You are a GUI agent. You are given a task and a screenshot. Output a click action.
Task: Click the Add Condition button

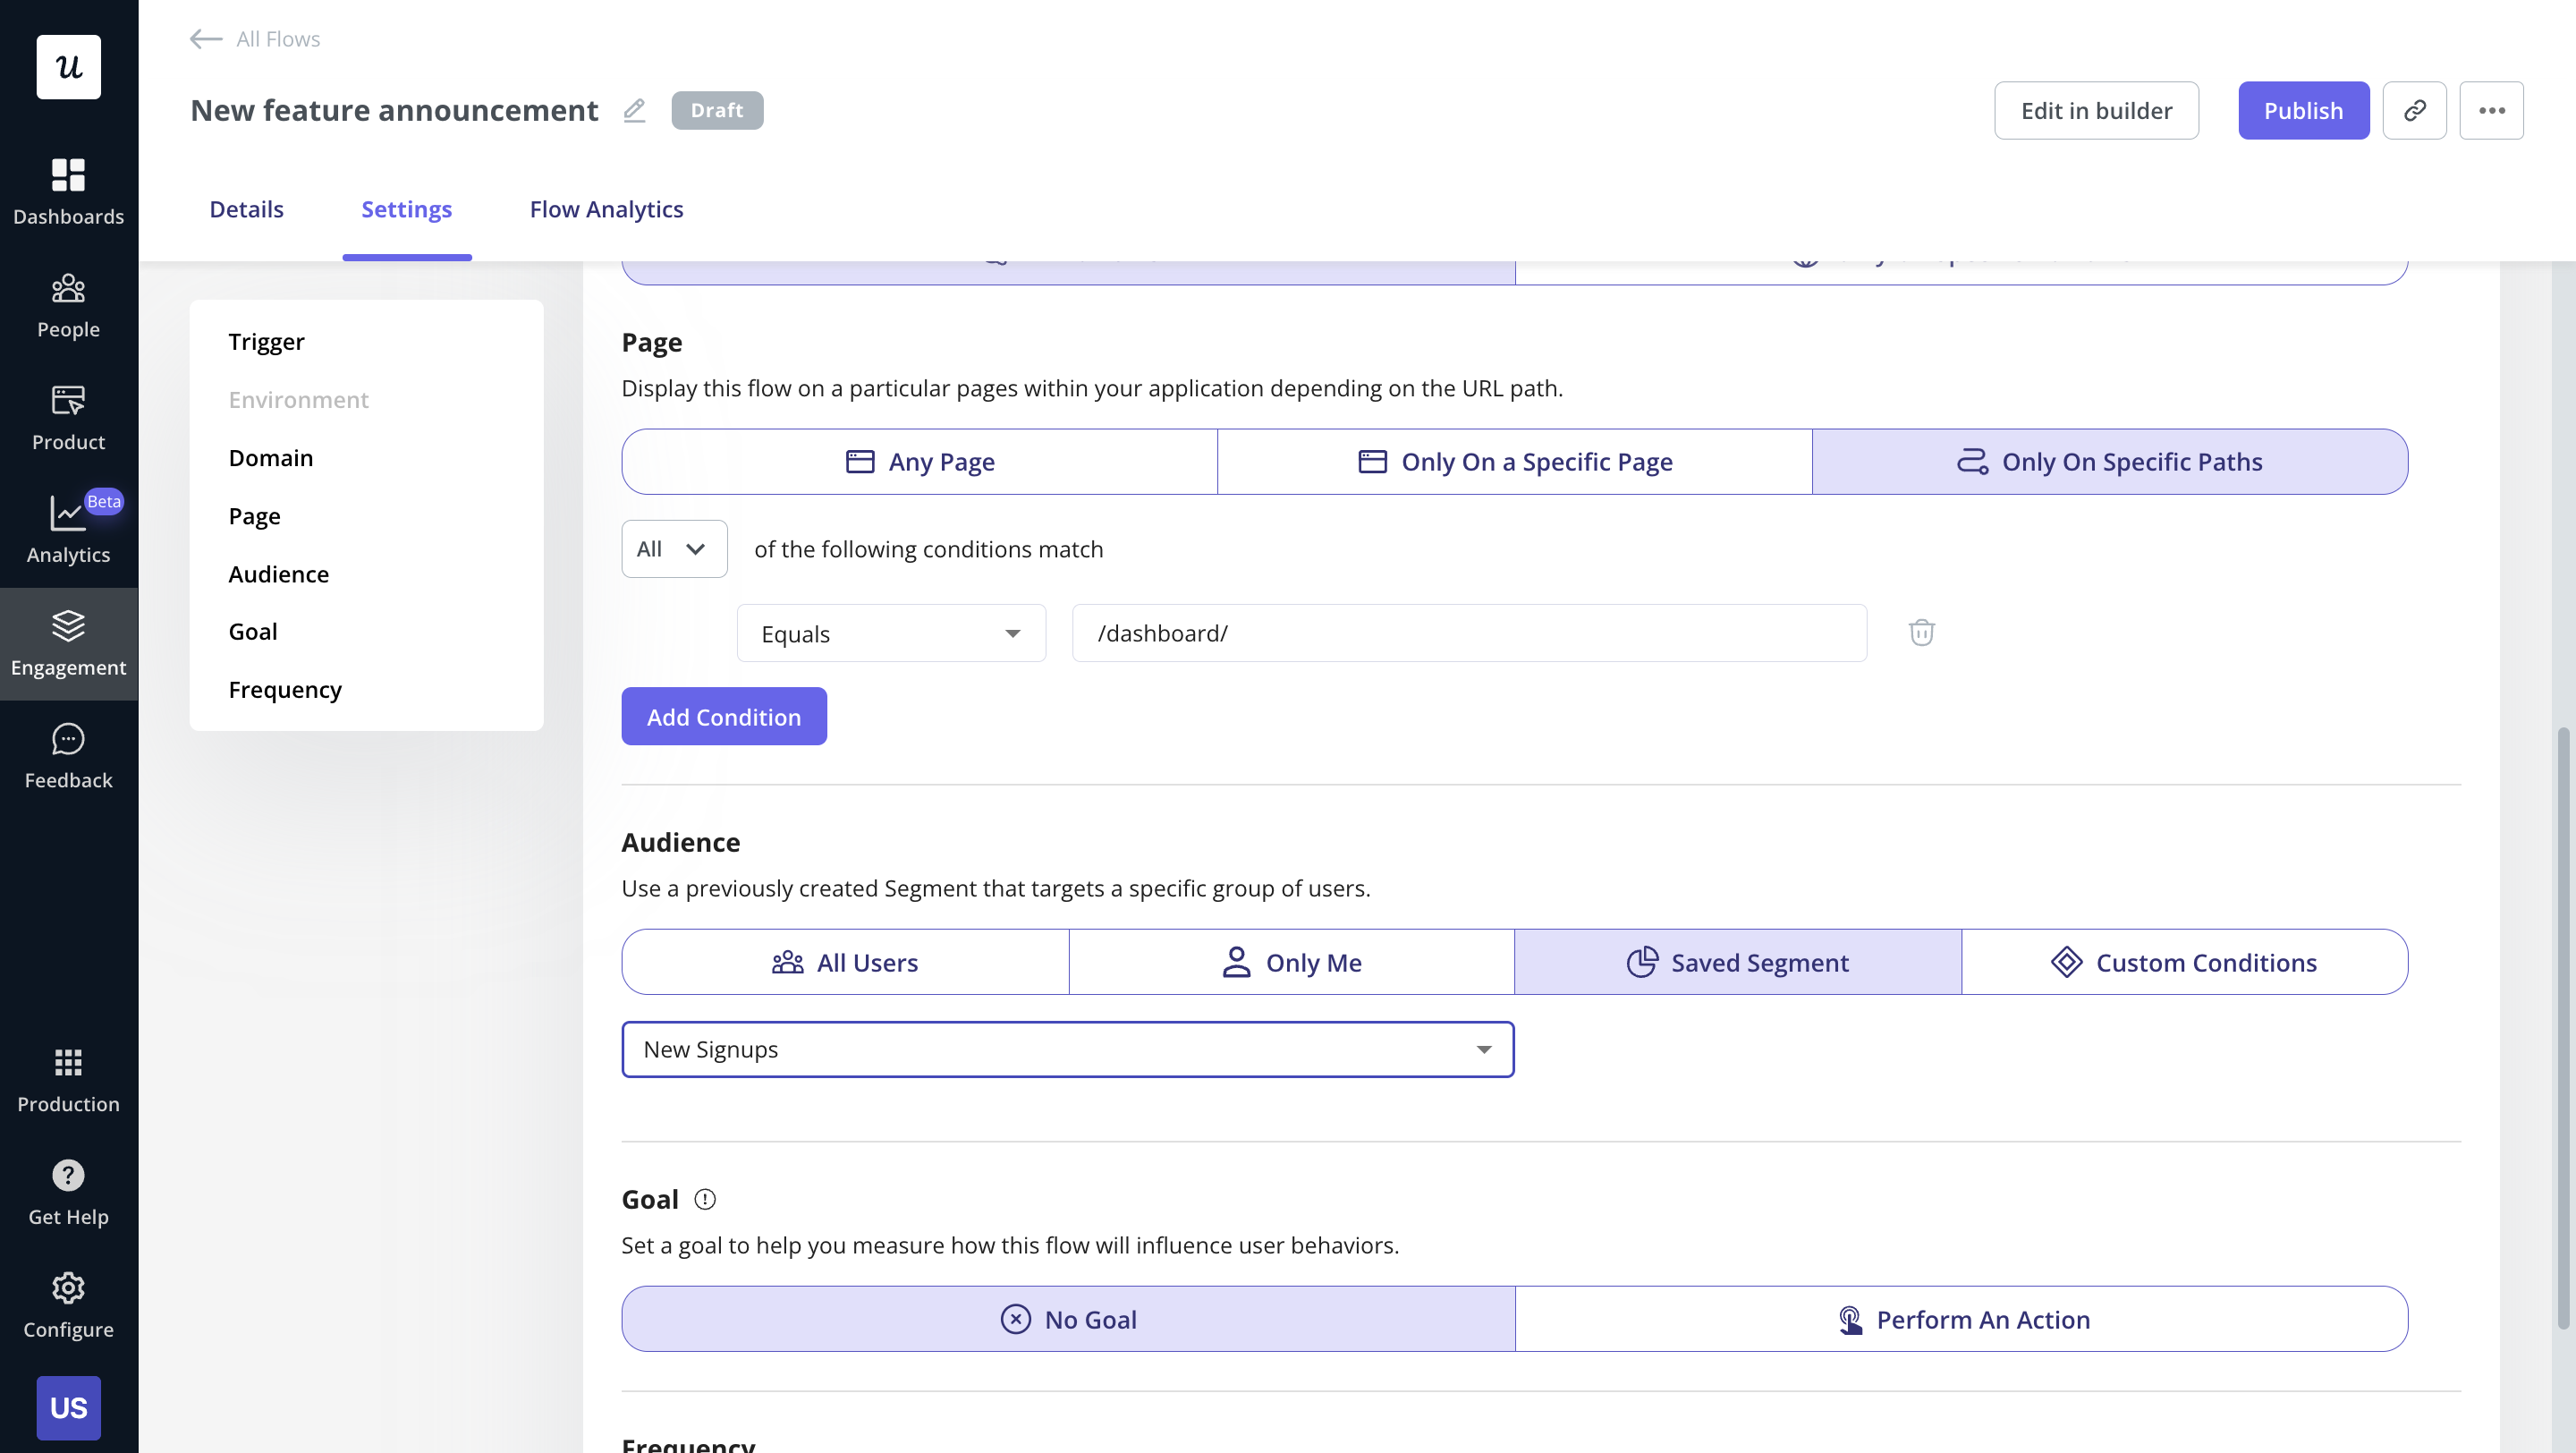723,716
